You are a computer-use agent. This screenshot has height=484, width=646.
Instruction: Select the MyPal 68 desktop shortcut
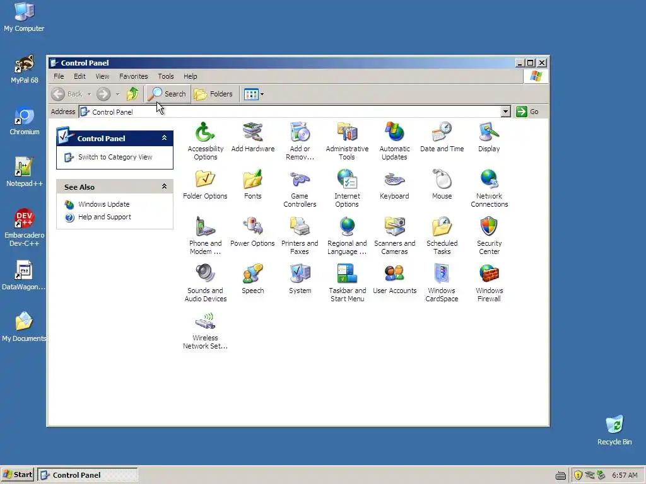tap(25, 69)
